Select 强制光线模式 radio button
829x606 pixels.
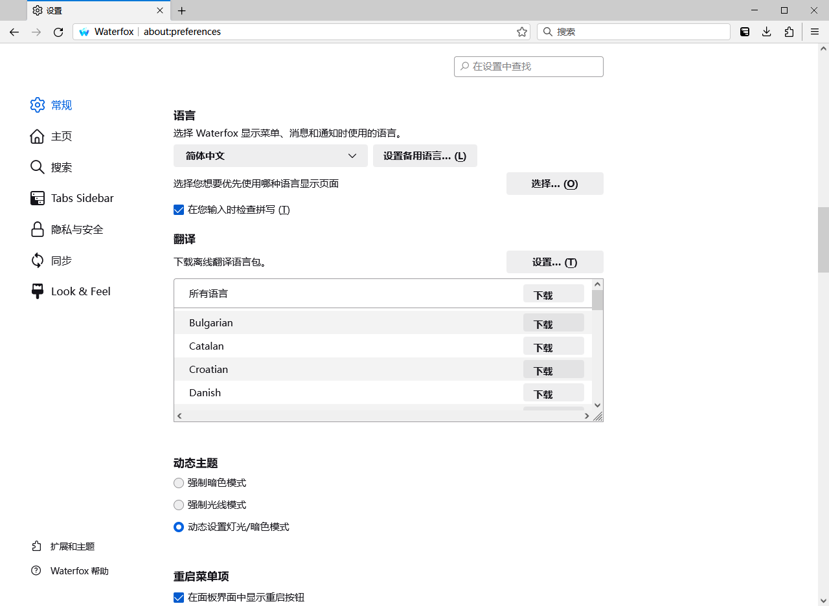point(179,505)
